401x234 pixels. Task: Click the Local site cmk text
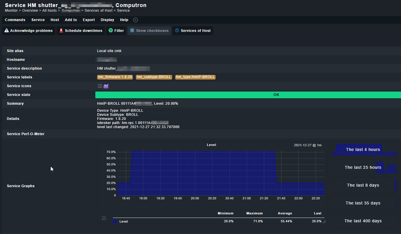(109, 51)
